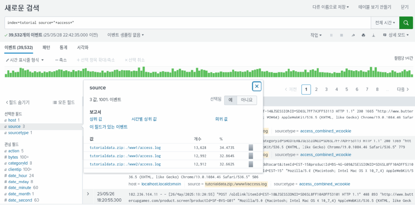415x205 pixels.
Task: Select tutorialdata.zip:./www1/access.log value in popup
Action: click(x=125, y=148)
